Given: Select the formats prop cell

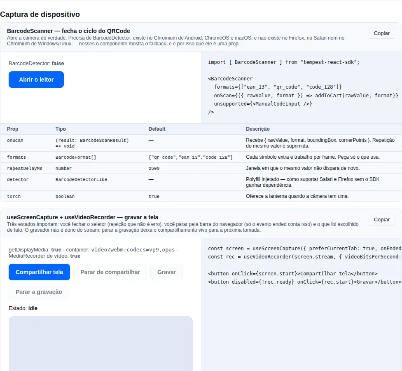Looking at the screenshot, I should tap(16, 157).
